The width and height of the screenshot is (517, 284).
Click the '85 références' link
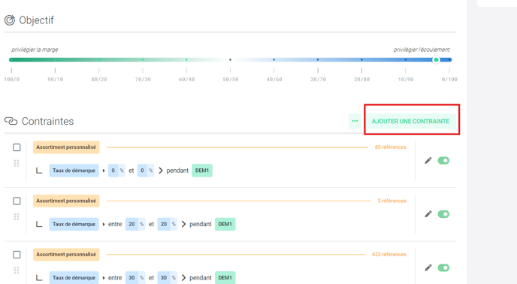391,147
